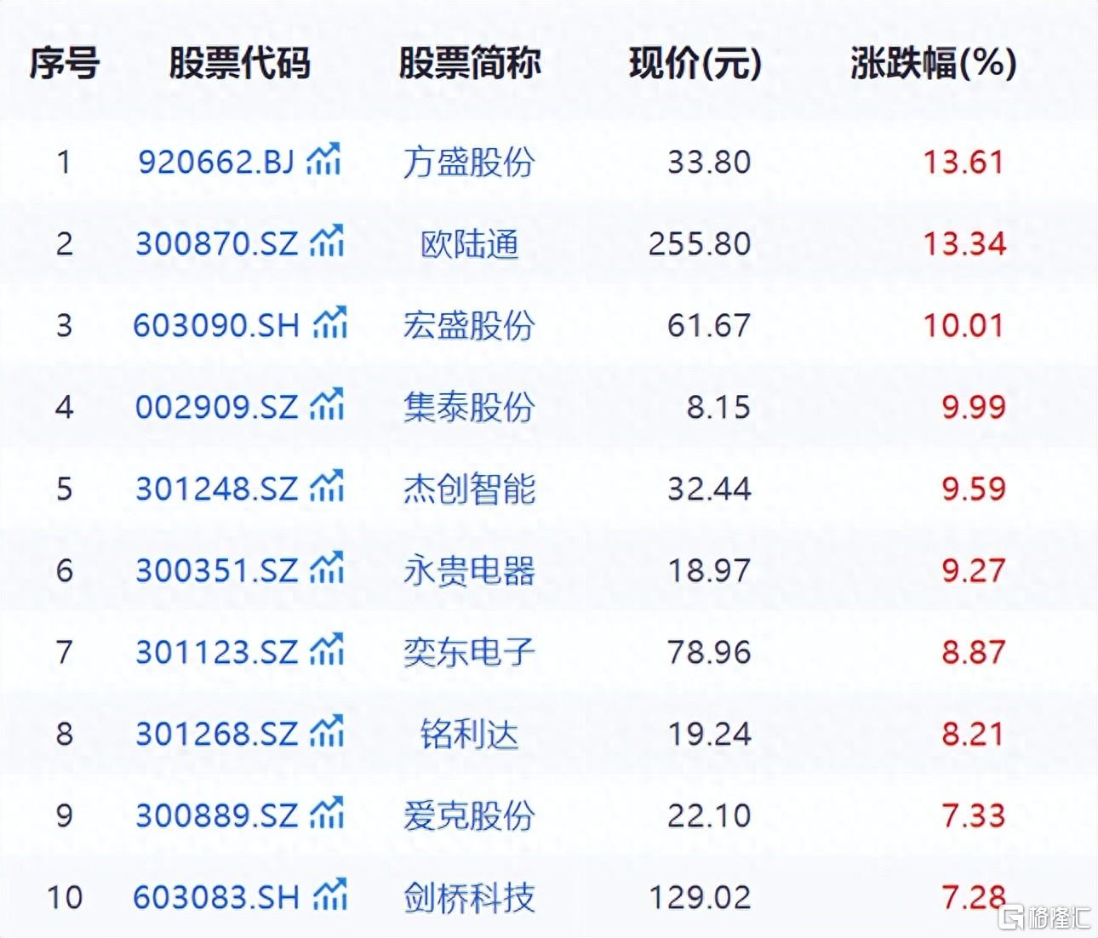
Task: Click change percentage 7.28
Action: coord(974,898)
